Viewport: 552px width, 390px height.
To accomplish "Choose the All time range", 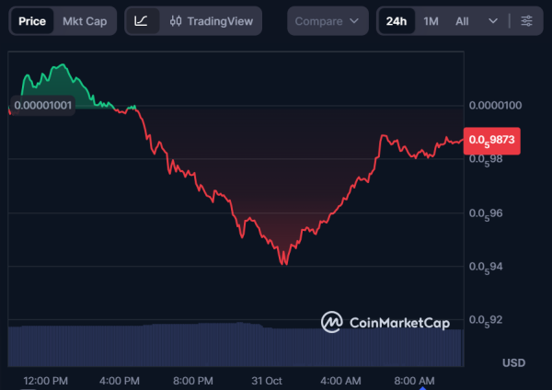I will pyautogui.click(x=462, y=21).
